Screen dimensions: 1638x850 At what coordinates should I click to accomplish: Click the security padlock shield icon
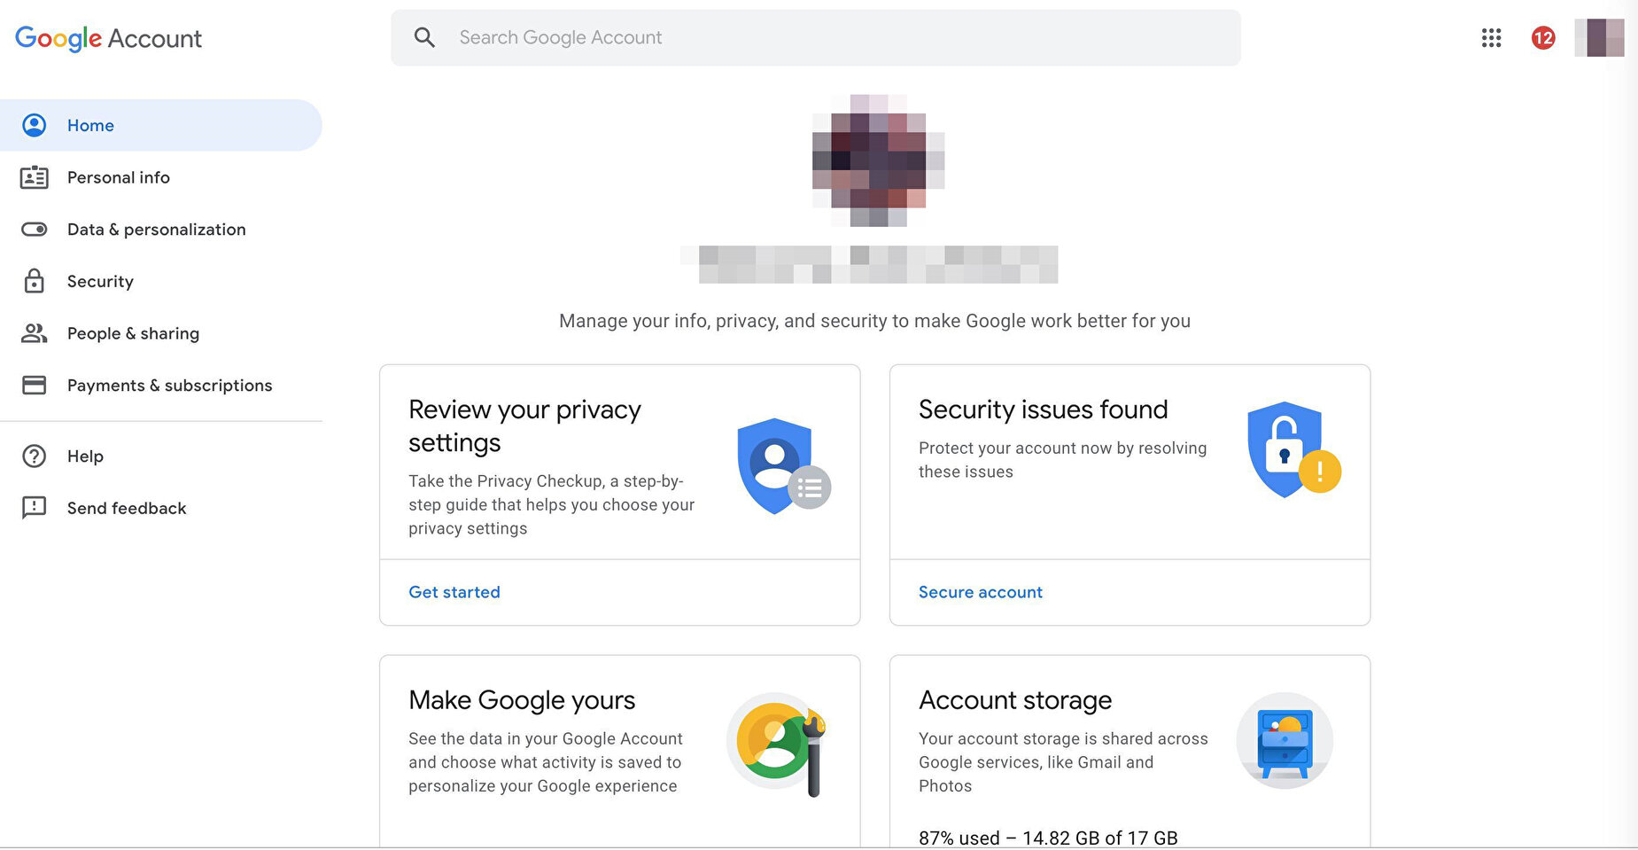point(1293,450)
